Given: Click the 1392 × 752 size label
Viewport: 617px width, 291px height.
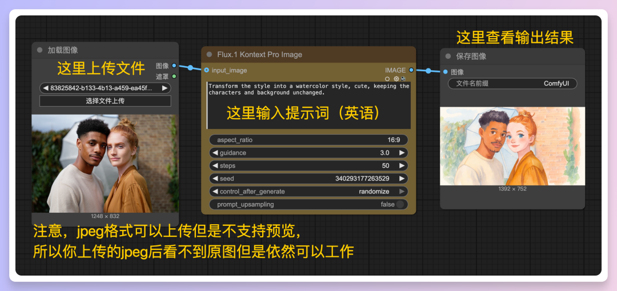Looking at the screenshot, I should click(x=512, y=188).
